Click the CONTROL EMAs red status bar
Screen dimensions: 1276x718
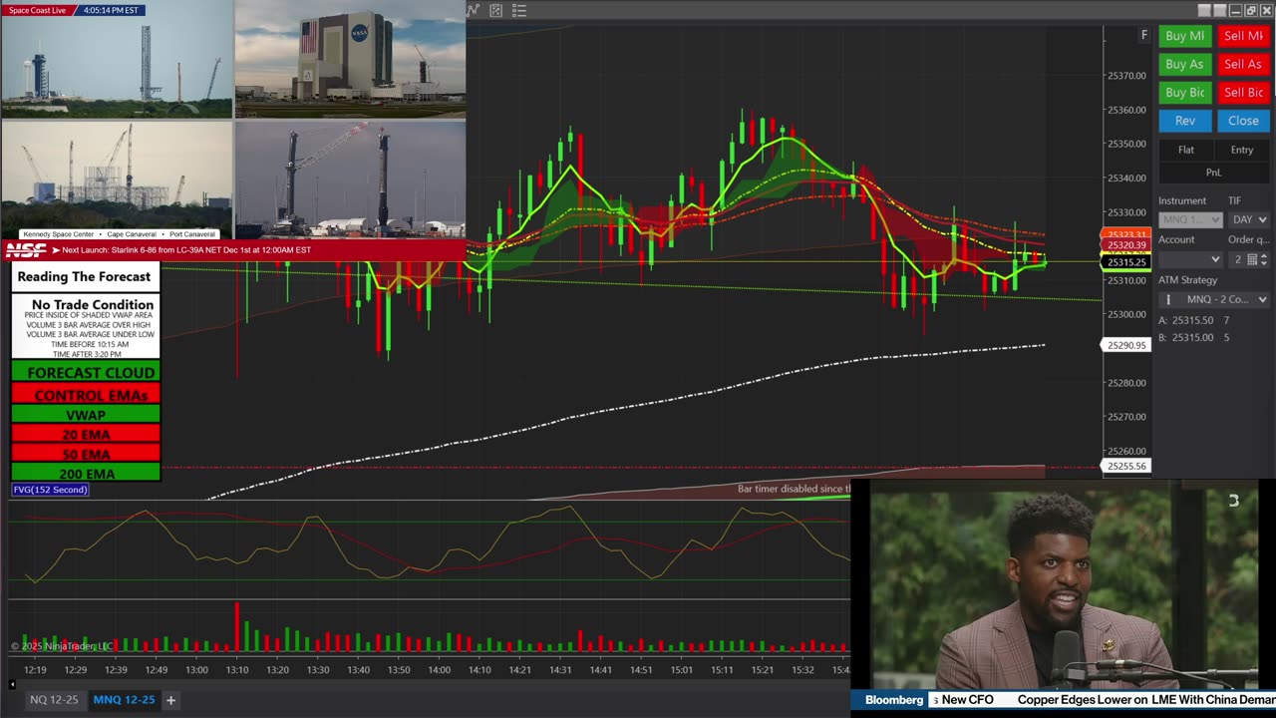click(x=86, y=395)
